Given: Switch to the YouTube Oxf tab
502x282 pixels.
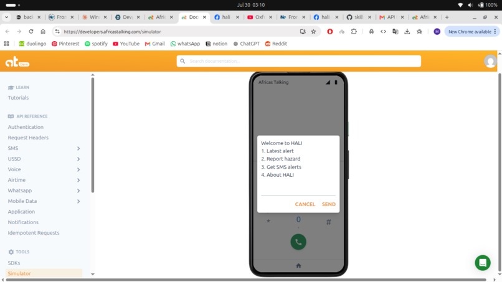Looking at the screenshot, I should tap(260, 17).
